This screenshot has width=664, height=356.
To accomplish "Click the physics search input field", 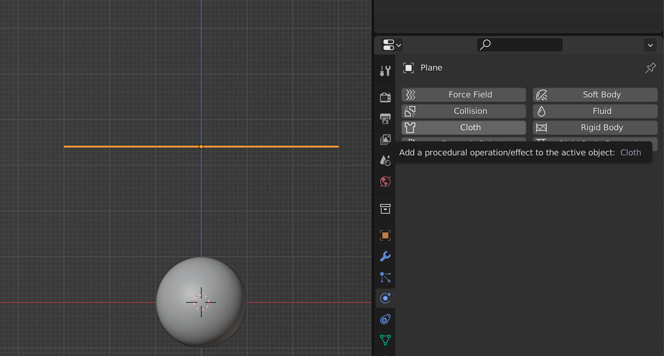I will pos(519,45).
